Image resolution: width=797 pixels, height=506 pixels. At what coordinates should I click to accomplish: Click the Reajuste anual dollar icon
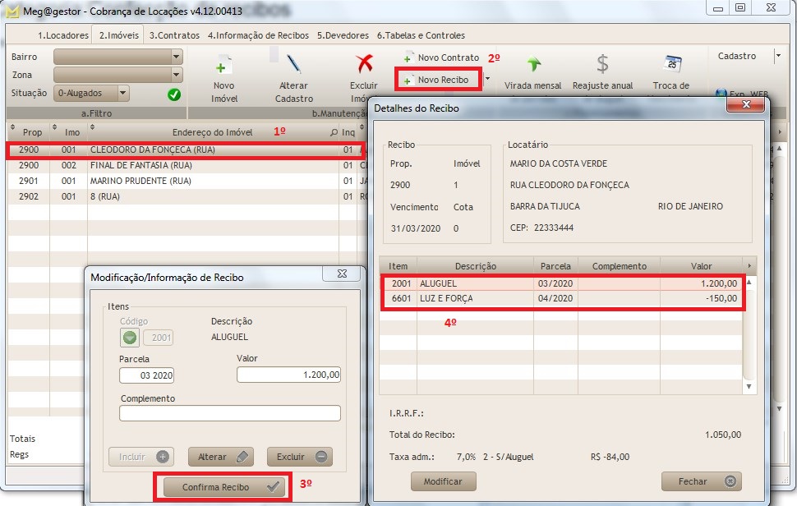tap(602, 64)
